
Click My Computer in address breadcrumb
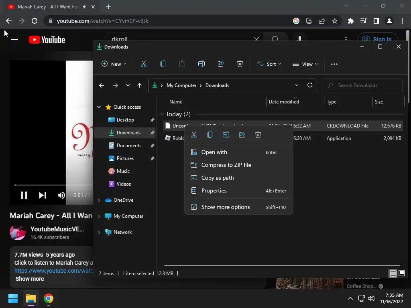(181, 85)
